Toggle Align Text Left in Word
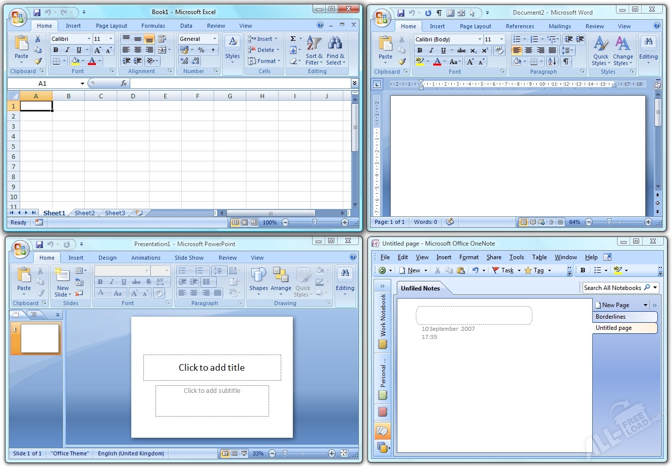This screenshot has width=672, height=467. tap(516, 50)
